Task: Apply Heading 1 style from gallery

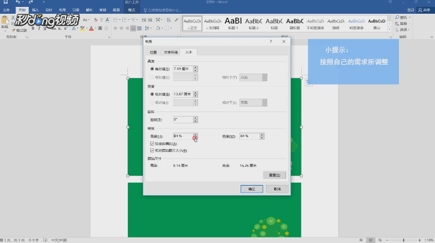Action: pos(233,23)
